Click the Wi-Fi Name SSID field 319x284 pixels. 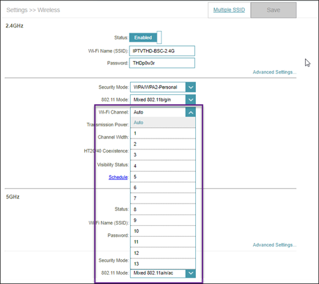point(162,51)
